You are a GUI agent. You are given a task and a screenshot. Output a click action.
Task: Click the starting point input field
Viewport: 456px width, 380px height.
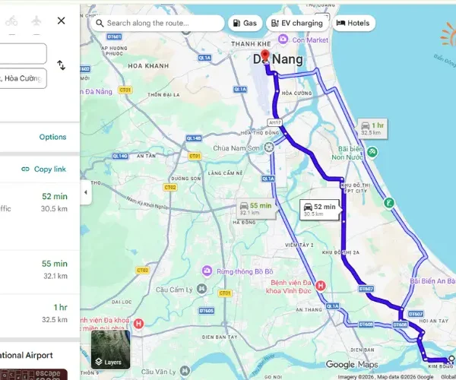[24, 53]
